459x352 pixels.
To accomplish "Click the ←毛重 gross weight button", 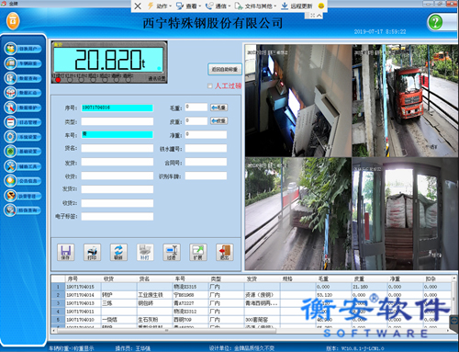I will pos(219,108).
